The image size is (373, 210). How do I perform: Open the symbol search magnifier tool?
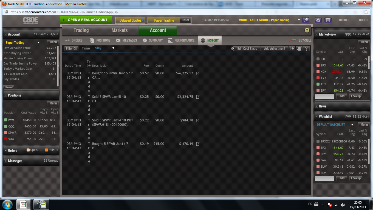306,20
